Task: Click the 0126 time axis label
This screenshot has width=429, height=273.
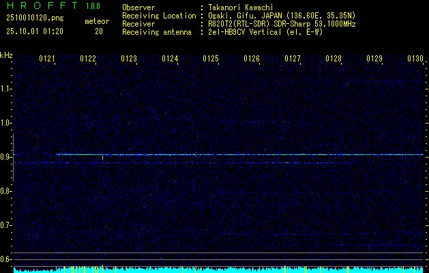Action: [252, 59]
